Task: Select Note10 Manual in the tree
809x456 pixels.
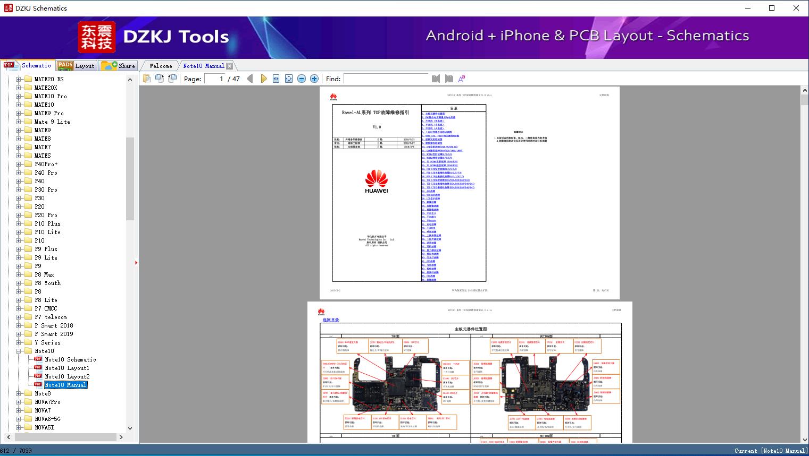Action: [65, 385]
